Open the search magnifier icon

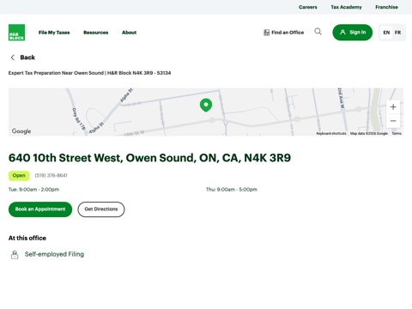coord(318,32)
